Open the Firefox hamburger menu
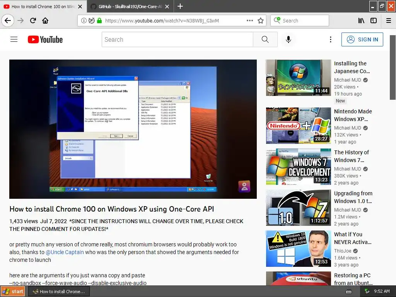 coord(389,21)
